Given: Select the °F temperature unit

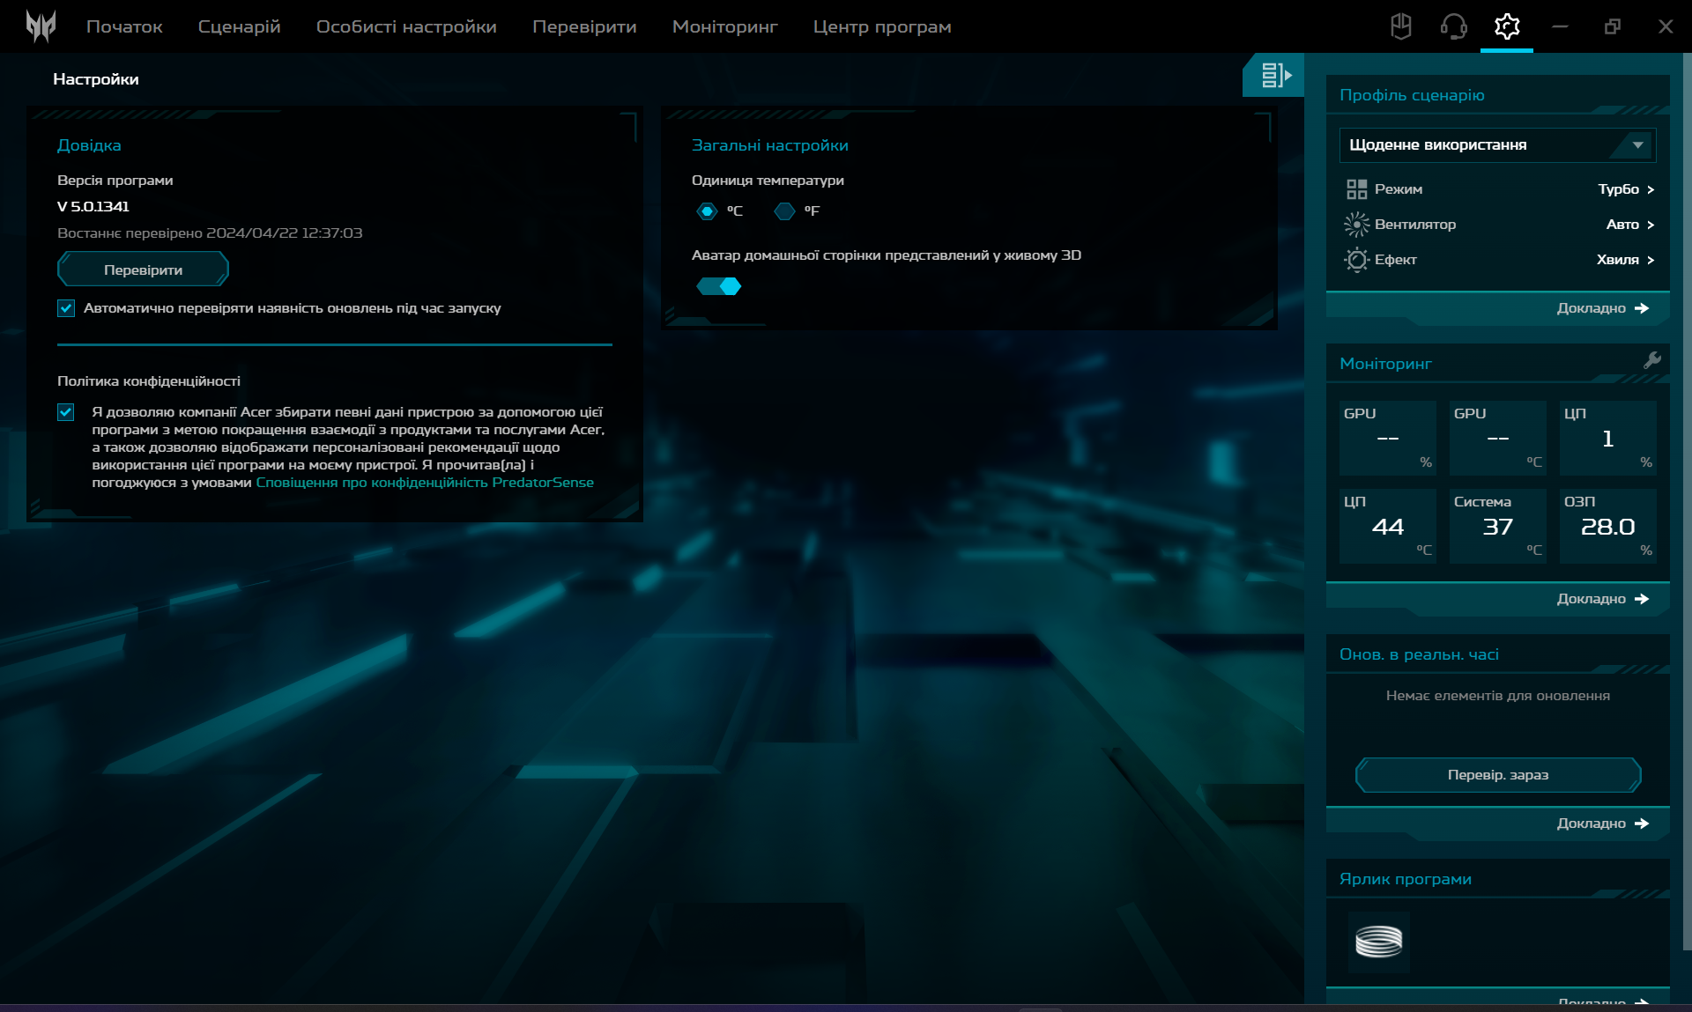Looking at the screenshot, I should [x=784, y=211].
